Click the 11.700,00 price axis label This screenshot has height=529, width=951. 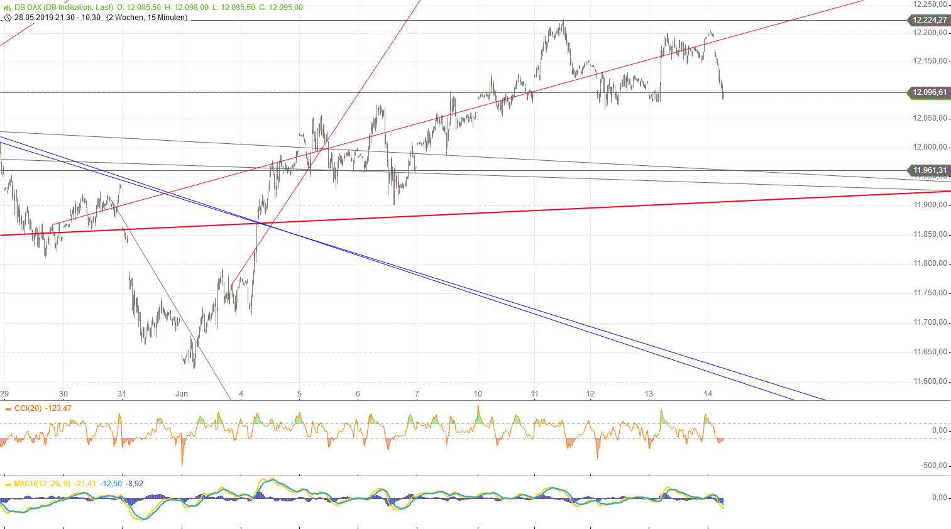(930, 322)
